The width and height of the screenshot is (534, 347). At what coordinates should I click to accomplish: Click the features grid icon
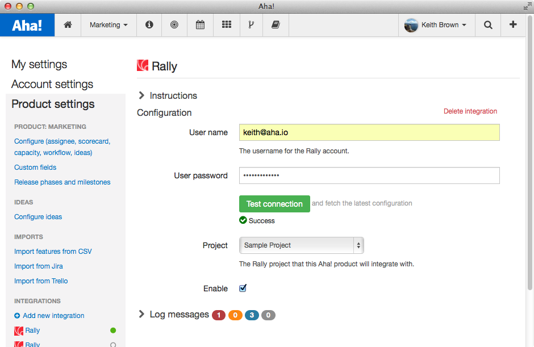tap(227, 24)
